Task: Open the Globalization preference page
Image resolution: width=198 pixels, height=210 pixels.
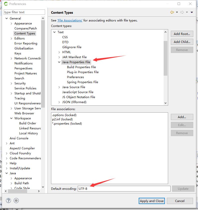Action: click(24, 48)
